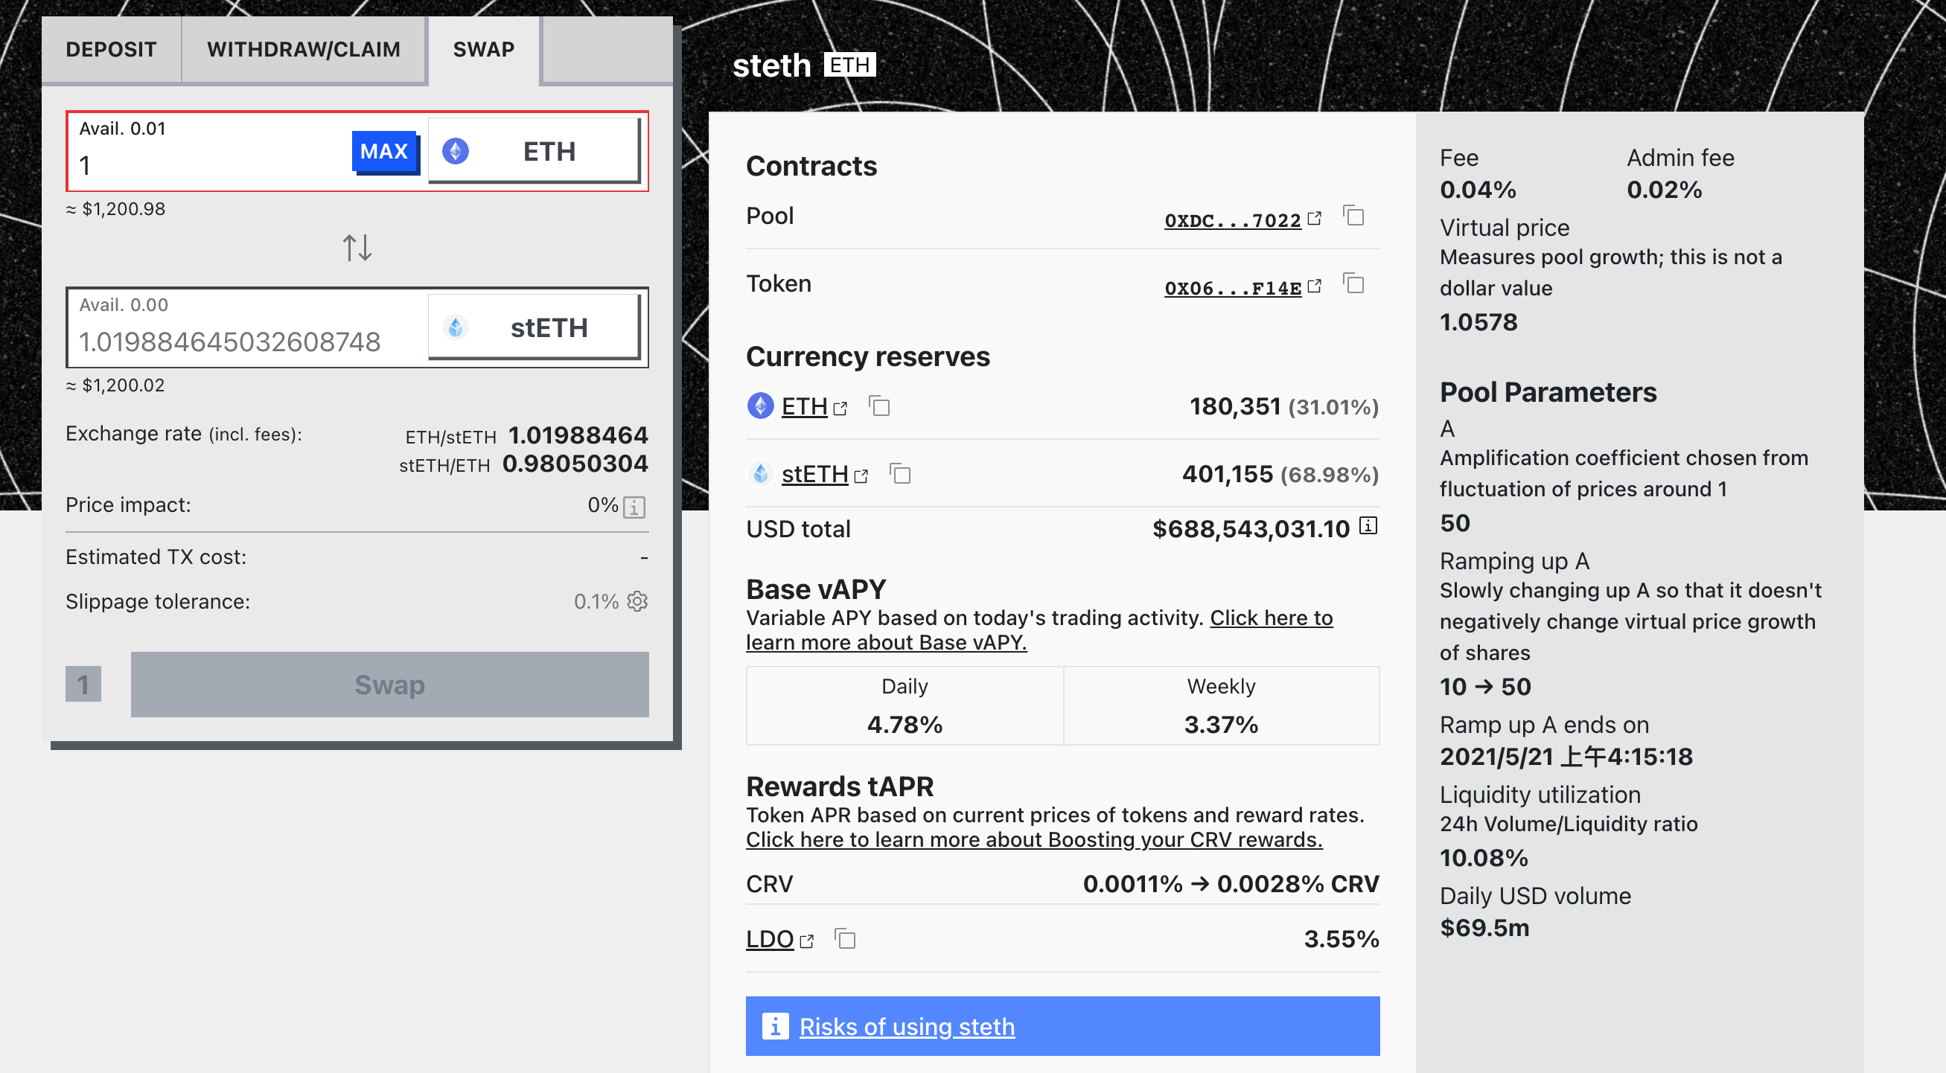This screenshot has width=1946, height=1073.
Task: Flip swap direction with arrows icon
Action: (357, 248)
